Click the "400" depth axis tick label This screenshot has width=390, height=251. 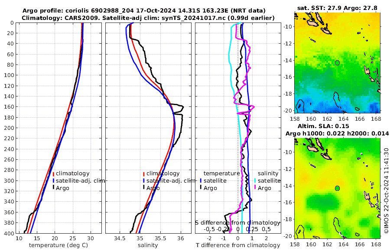click(x=9, y=233)
